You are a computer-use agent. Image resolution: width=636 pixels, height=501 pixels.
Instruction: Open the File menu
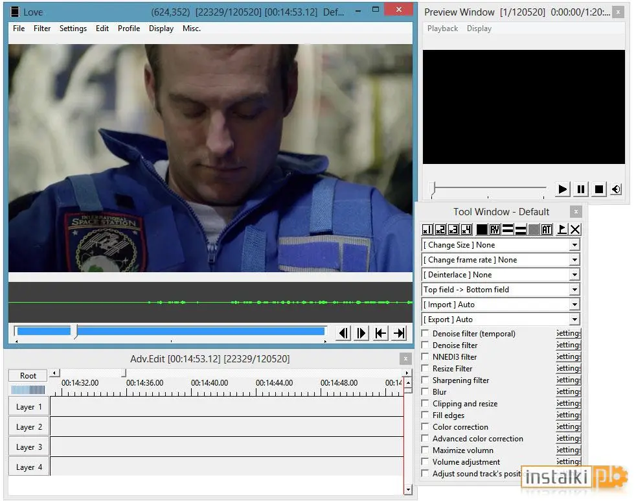(19, 29)
